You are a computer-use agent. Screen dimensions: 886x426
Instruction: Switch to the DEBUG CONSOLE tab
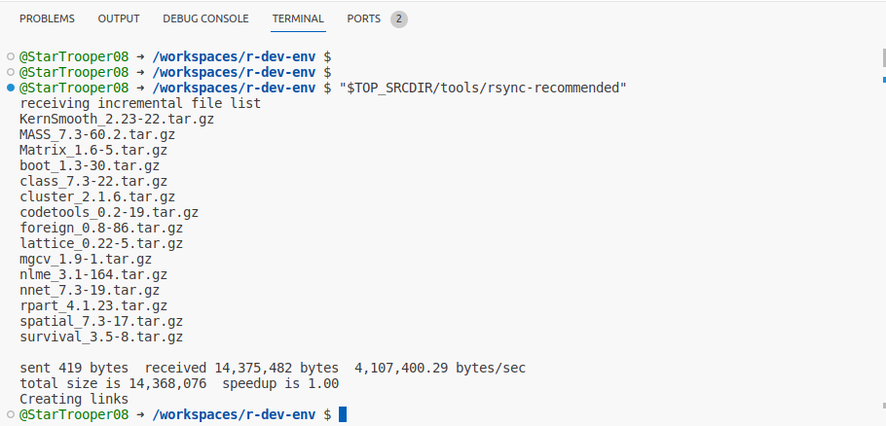pyautogui.click(x=205, y=18)
